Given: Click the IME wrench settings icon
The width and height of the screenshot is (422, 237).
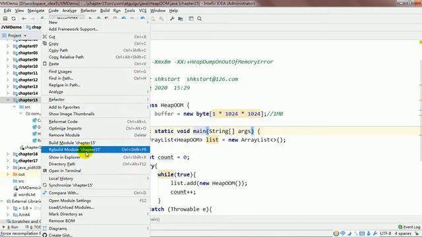Looking at the screenshot, I should coord(375,234).
